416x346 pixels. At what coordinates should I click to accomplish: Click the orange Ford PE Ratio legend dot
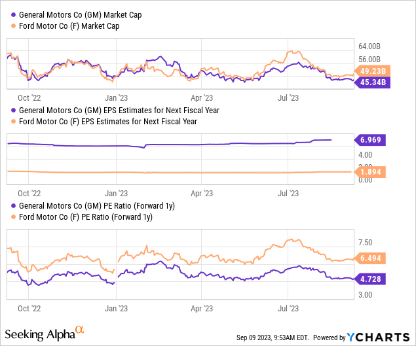pos(14,216)
